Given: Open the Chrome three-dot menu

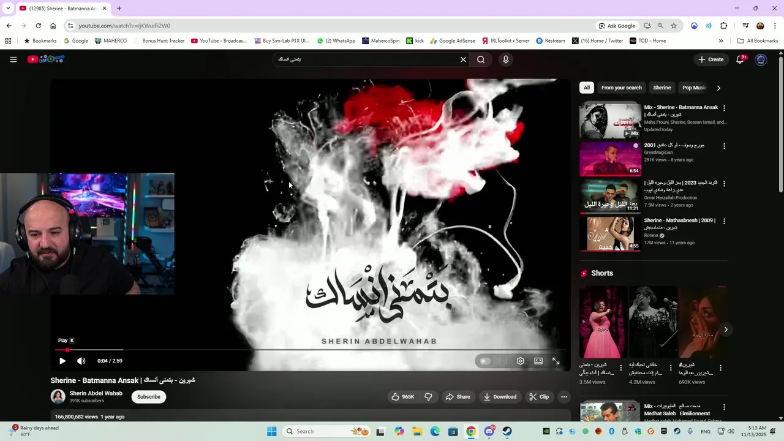Looking at the screenshot, I should click(x=775, y=26).
